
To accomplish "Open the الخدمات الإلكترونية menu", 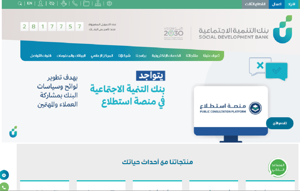I will 166,56.
